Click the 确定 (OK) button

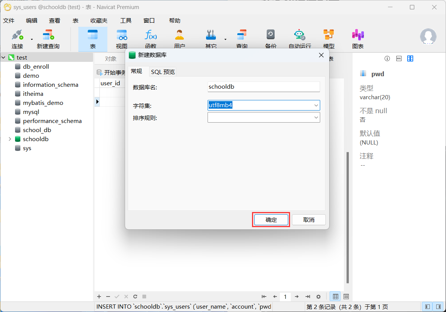point(271,220)
